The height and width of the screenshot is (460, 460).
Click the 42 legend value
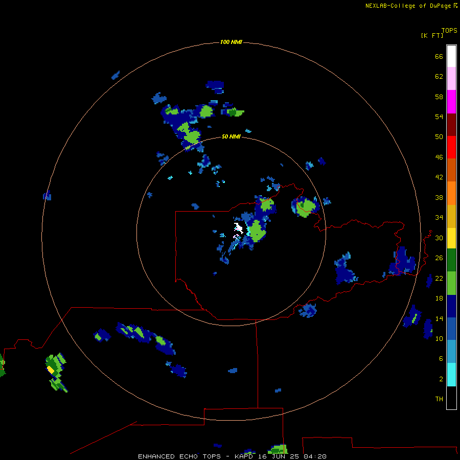[439, 177]
